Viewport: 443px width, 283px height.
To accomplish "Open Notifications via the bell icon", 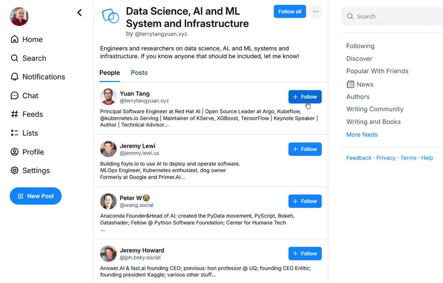I will point(15,77).
